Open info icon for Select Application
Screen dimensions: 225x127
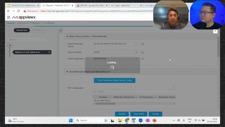point(142,59)
